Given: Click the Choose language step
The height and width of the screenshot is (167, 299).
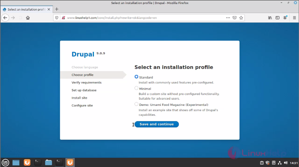Looking at the screenshot, I should [85, 67].
